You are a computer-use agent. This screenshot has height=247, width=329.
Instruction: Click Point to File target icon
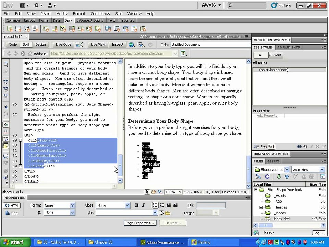pos(161,213)
